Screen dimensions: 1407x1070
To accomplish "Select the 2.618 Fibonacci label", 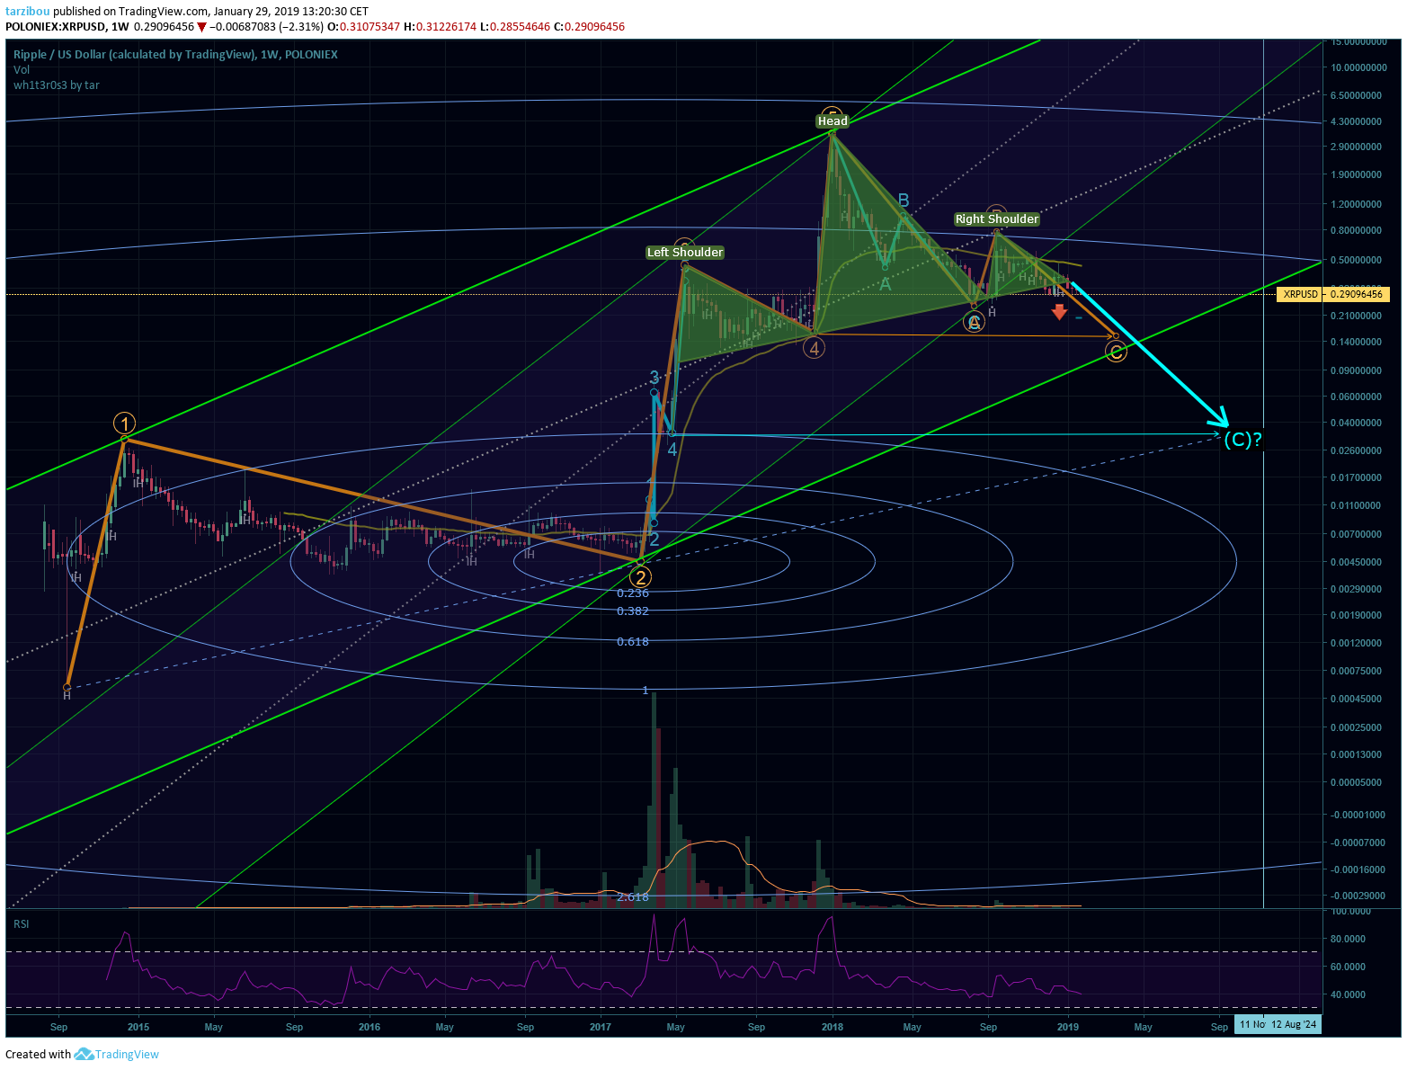I will click(633, 897).
